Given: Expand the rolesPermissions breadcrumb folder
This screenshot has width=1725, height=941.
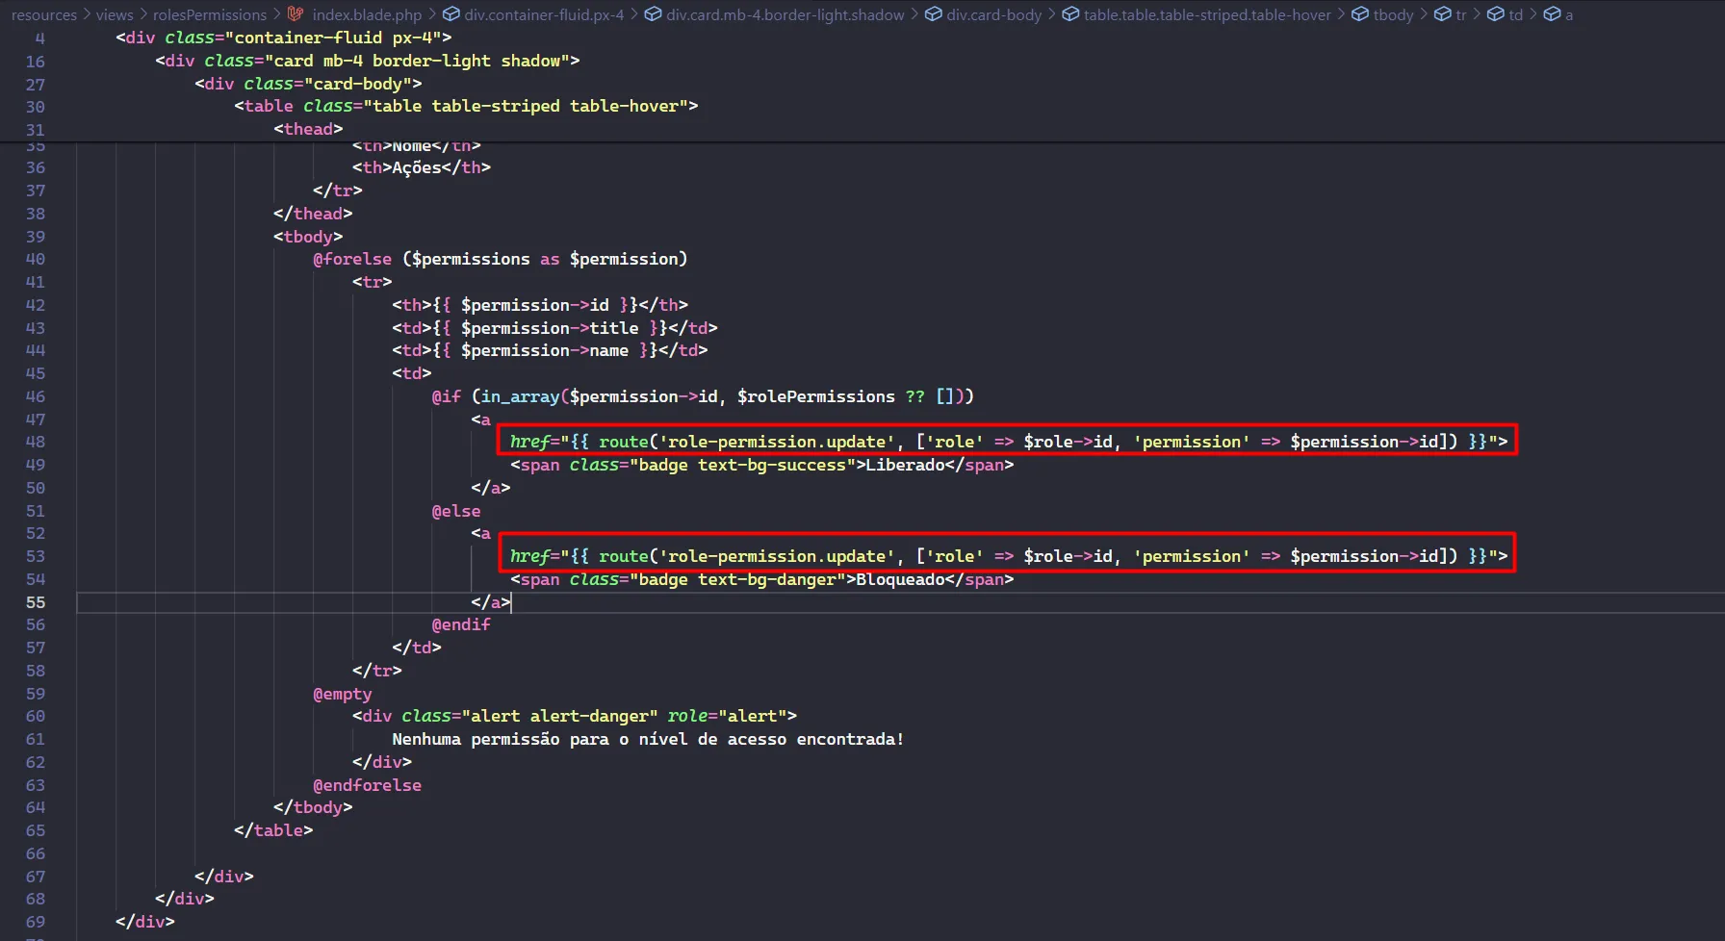Looking at the screenshot, I should point(210,14).
